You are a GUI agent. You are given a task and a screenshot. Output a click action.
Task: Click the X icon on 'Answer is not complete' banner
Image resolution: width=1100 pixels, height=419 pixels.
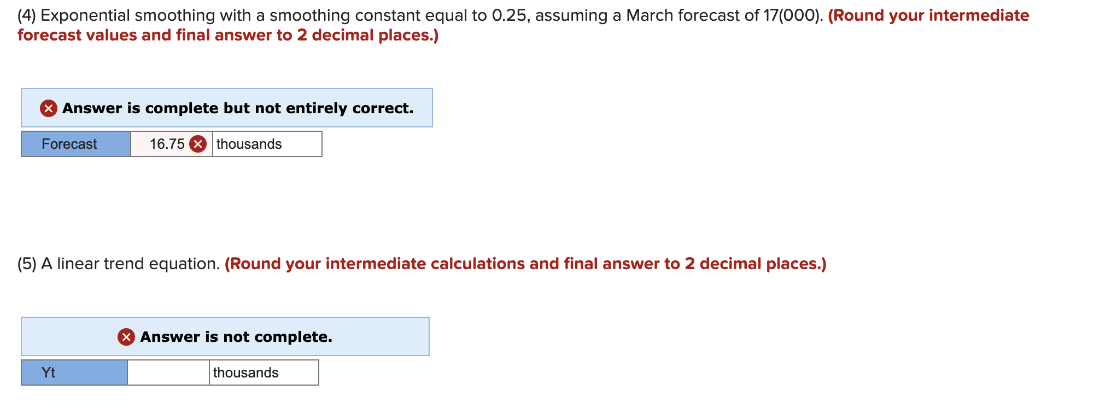(125, 337)
